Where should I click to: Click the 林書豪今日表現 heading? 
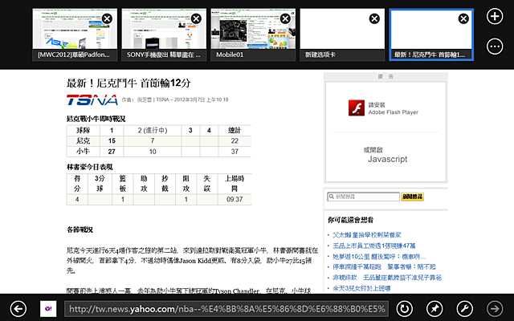click(89, 167)
